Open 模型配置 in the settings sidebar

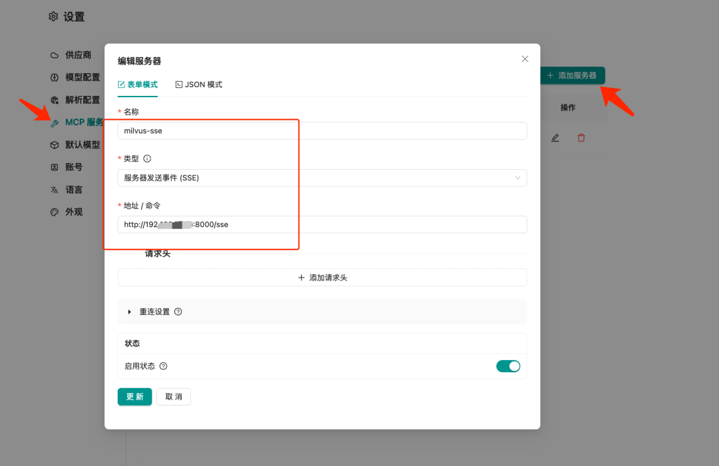(x=75, y=77)
